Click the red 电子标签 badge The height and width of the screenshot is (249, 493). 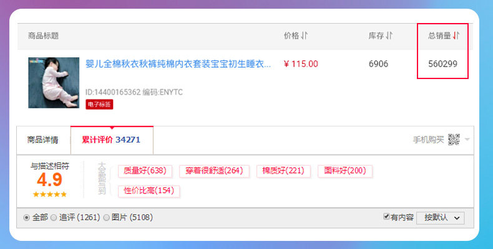coord(99,105)
